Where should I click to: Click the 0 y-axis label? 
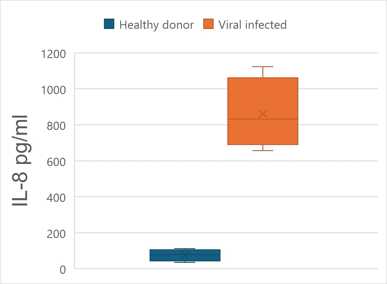(x=63, y=270)
